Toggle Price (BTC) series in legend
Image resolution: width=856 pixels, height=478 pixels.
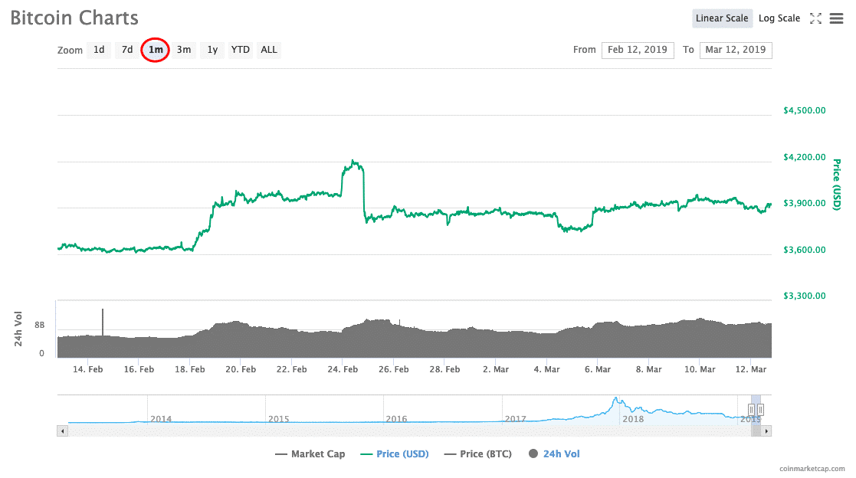[x=478, y=454]
